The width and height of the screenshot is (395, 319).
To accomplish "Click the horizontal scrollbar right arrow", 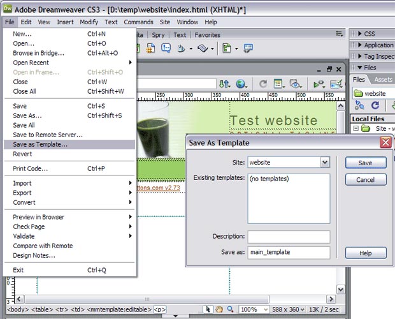I will click(x=331, y=299).
